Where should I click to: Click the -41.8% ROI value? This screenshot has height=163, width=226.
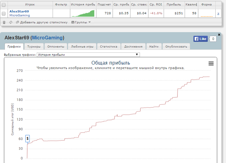(x=156, y=13)
